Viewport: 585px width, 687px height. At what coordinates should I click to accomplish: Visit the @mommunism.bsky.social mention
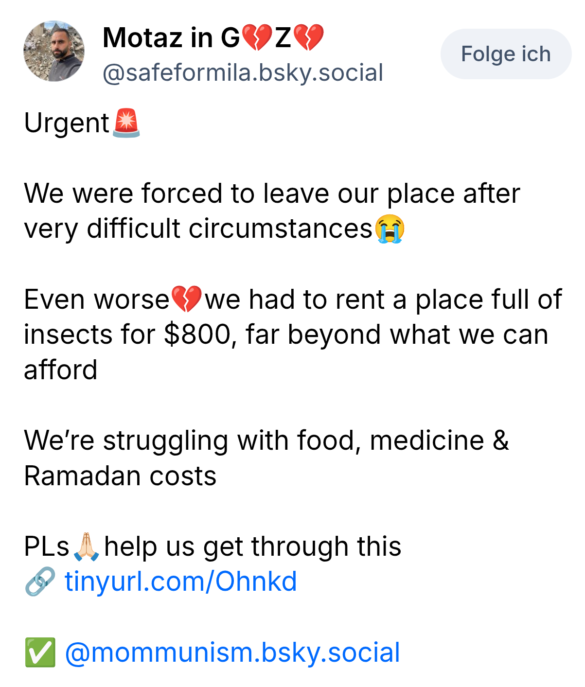point(232,652)
